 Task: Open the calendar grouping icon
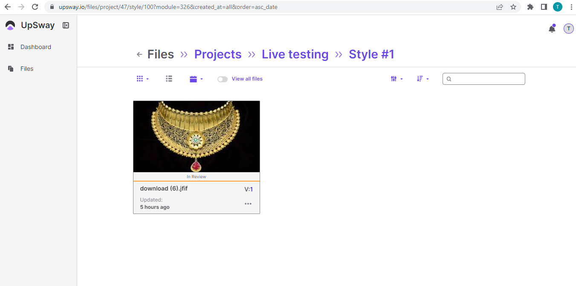tap(193, 78)
